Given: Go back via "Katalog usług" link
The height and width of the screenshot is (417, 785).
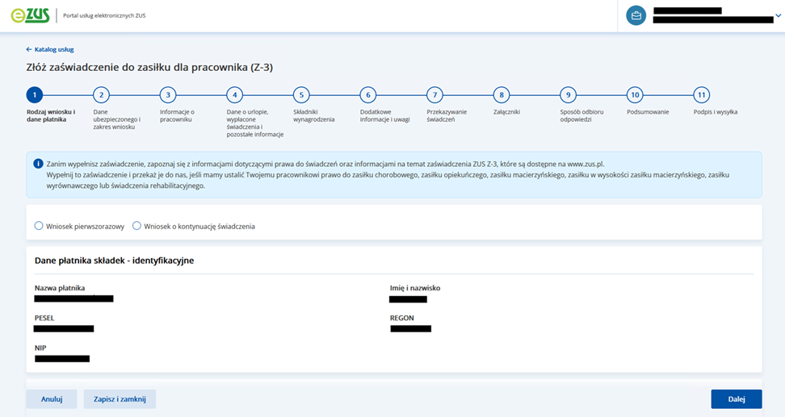Looking at the screenshot, I should coord(50,49).
